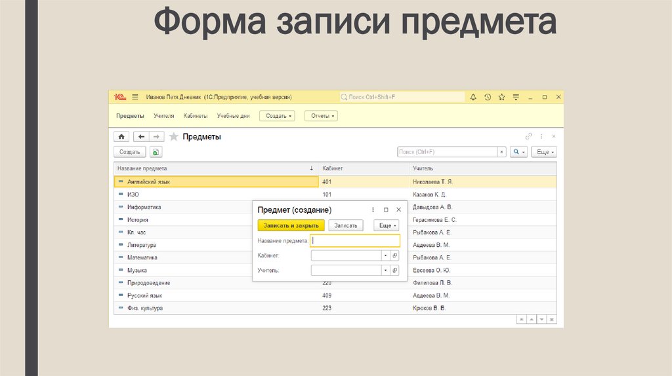The width and height of the screenshot is (672, 376).
Task: Expand the Учитель dropdown arrow
Action: [385, 271]
